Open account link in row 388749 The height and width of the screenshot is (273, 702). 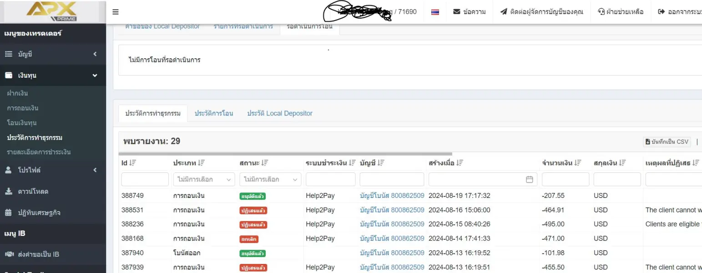(392, 196)
